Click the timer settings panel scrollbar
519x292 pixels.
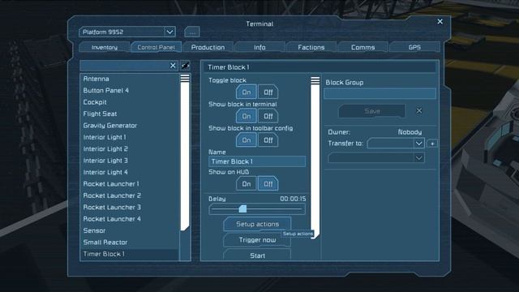[x=315, y=157]
